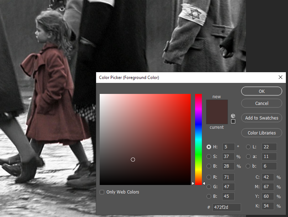Screen dimensions: 288x217
Task: Select the G green radio button
Action: [x=209, y=187]
